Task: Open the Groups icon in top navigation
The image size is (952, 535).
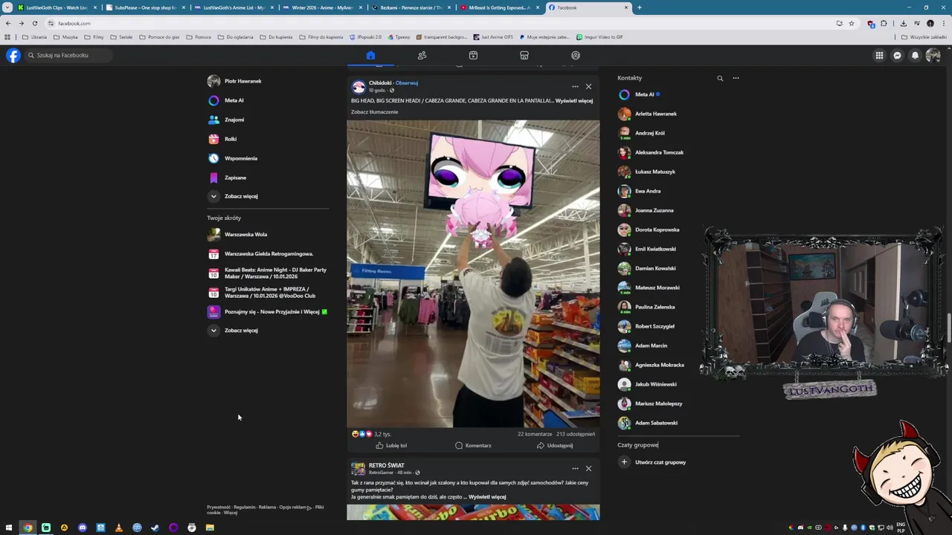Action: 576,55
